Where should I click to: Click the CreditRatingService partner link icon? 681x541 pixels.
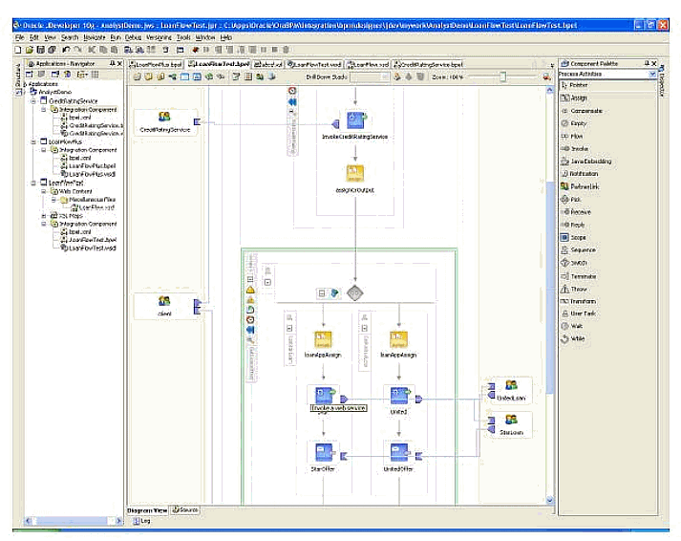[165, 118]
